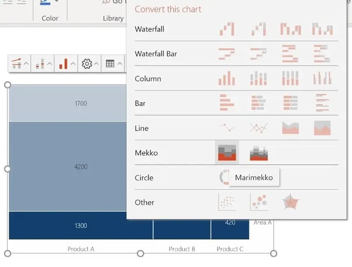Expand caret next to table icon
The image size is (352, 267).
(120, 64)
